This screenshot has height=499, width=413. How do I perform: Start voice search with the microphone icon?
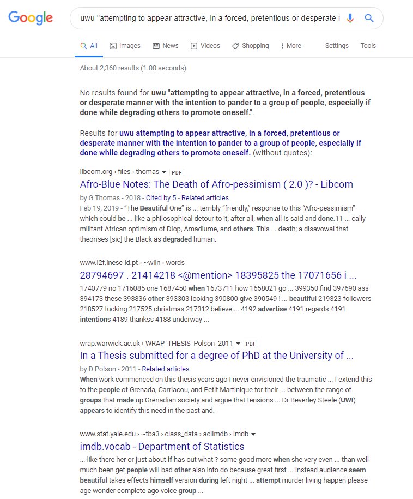[350, 18]
